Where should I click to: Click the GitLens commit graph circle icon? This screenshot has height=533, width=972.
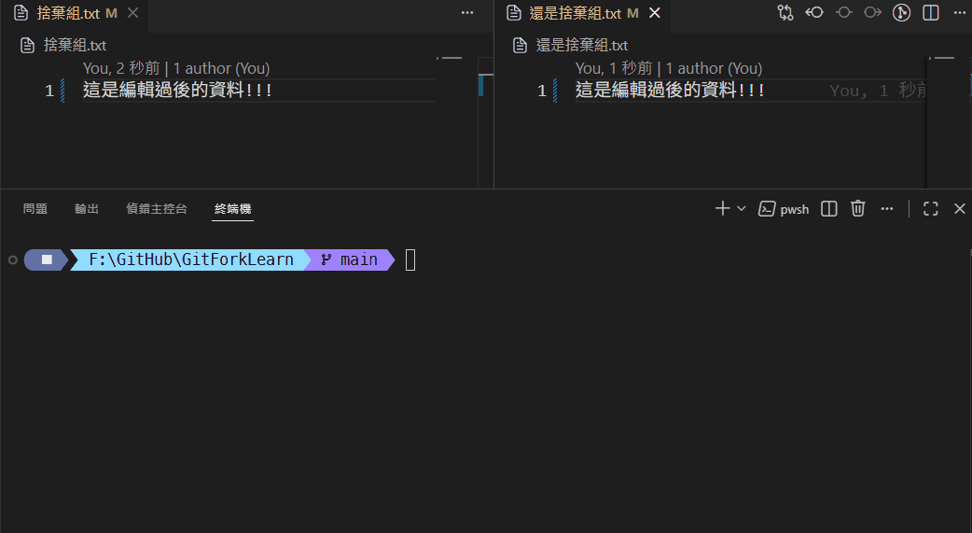[x=901, y=13]
